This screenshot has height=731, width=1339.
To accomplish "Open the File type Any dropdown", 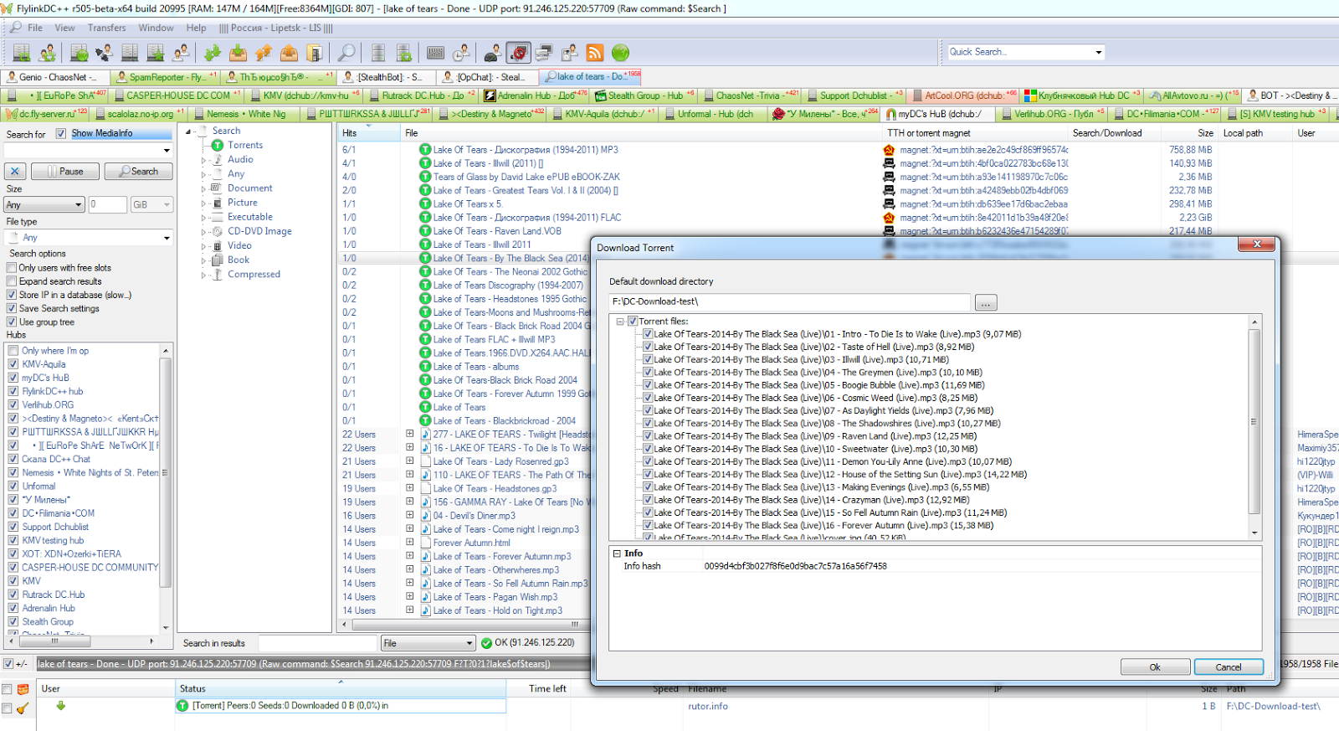I will pyautogui.click(x=167, y=238).
